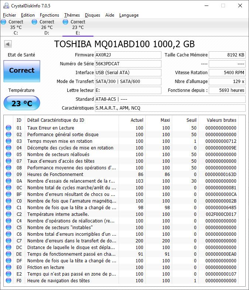Click the CrystalDiskInfo app icon in title bar
The width and height of the screenshot is (249, 290).
pyautogui.click(x=6, y=6)
